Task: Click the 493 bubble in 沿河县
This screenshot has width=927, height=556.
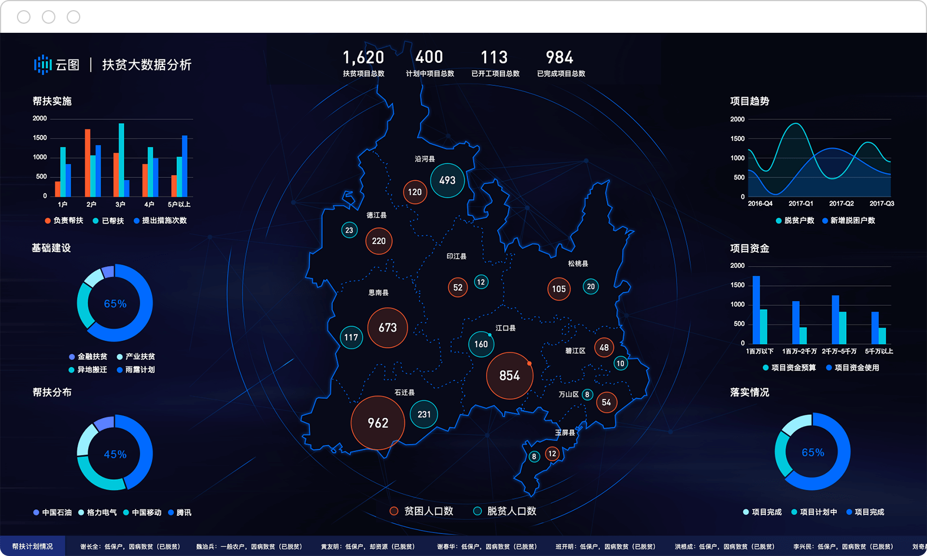Action: (447, 180)
